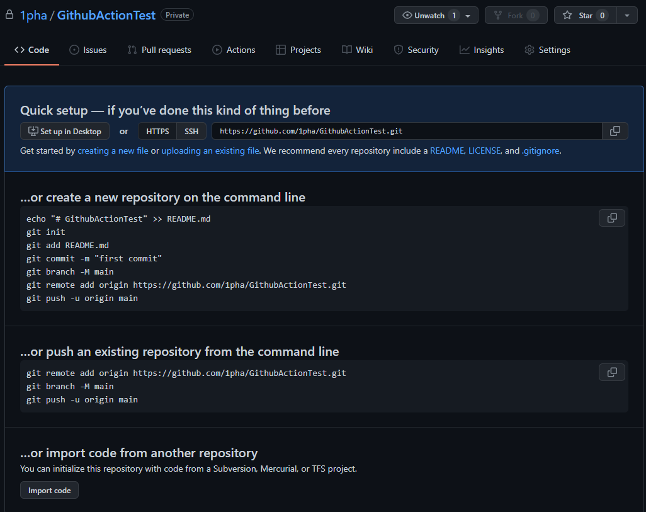Open the 1pha owner profile link

tap(33, 15)
